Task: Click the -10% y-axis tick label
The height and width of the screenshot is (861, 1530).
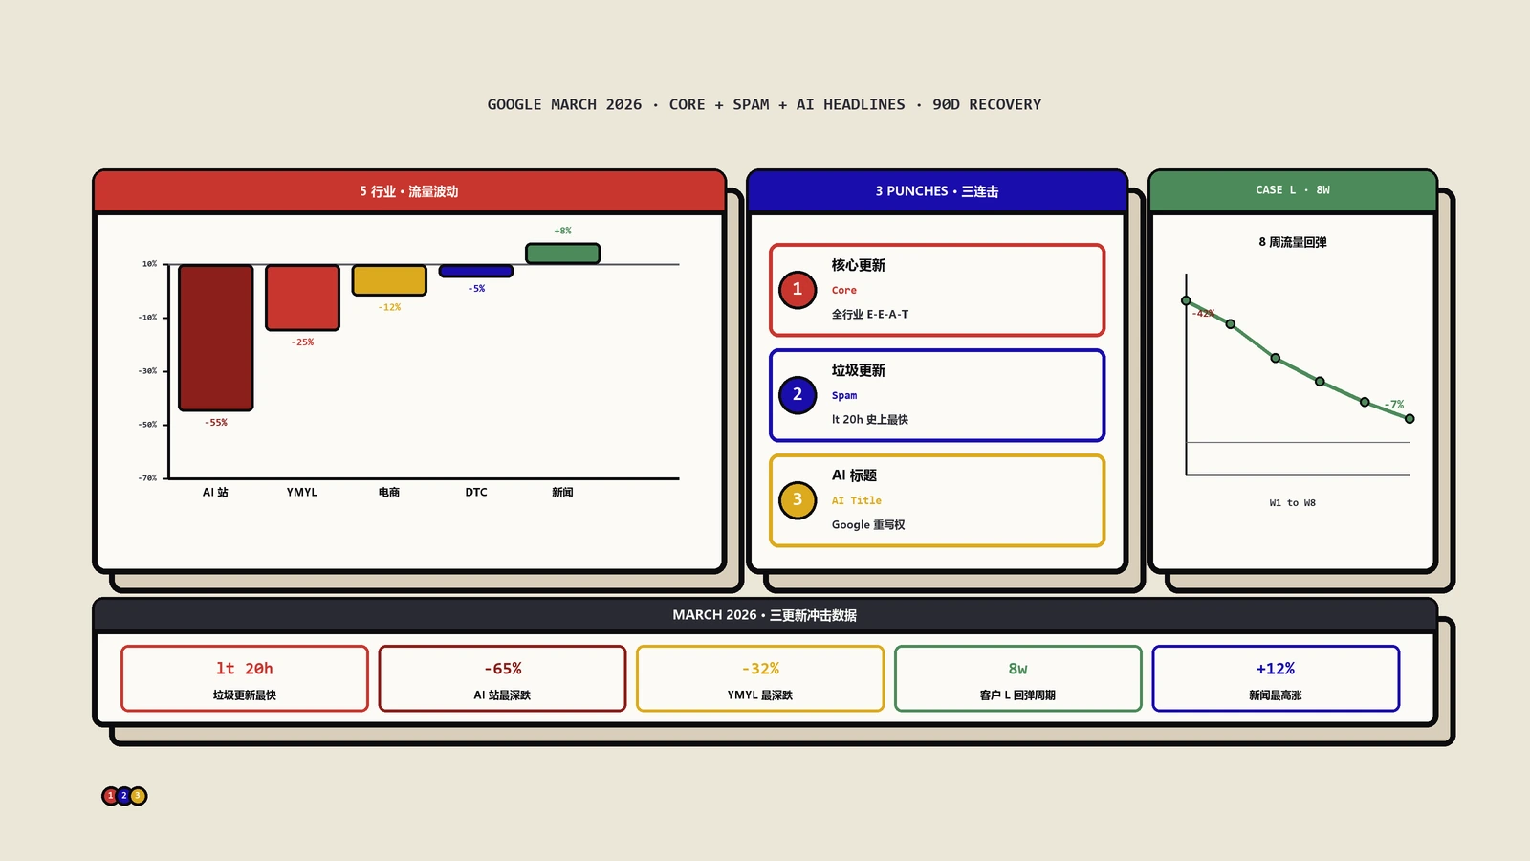Action: 148,318
